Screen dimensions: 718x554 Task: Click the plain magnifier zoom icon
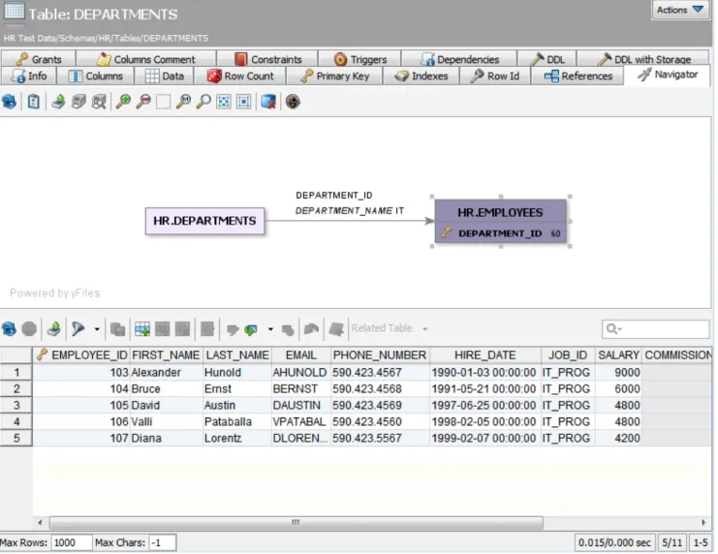[203, 101]
